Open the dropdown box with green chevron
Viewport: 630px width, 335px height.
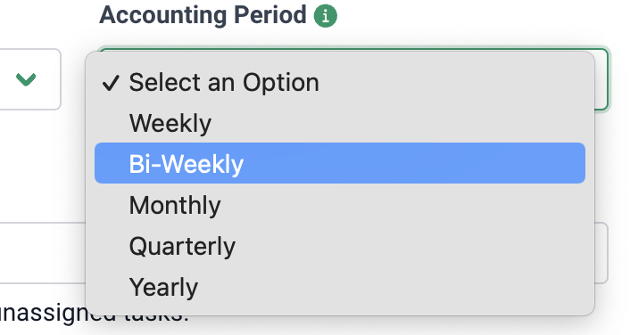[x=29, y=79]
